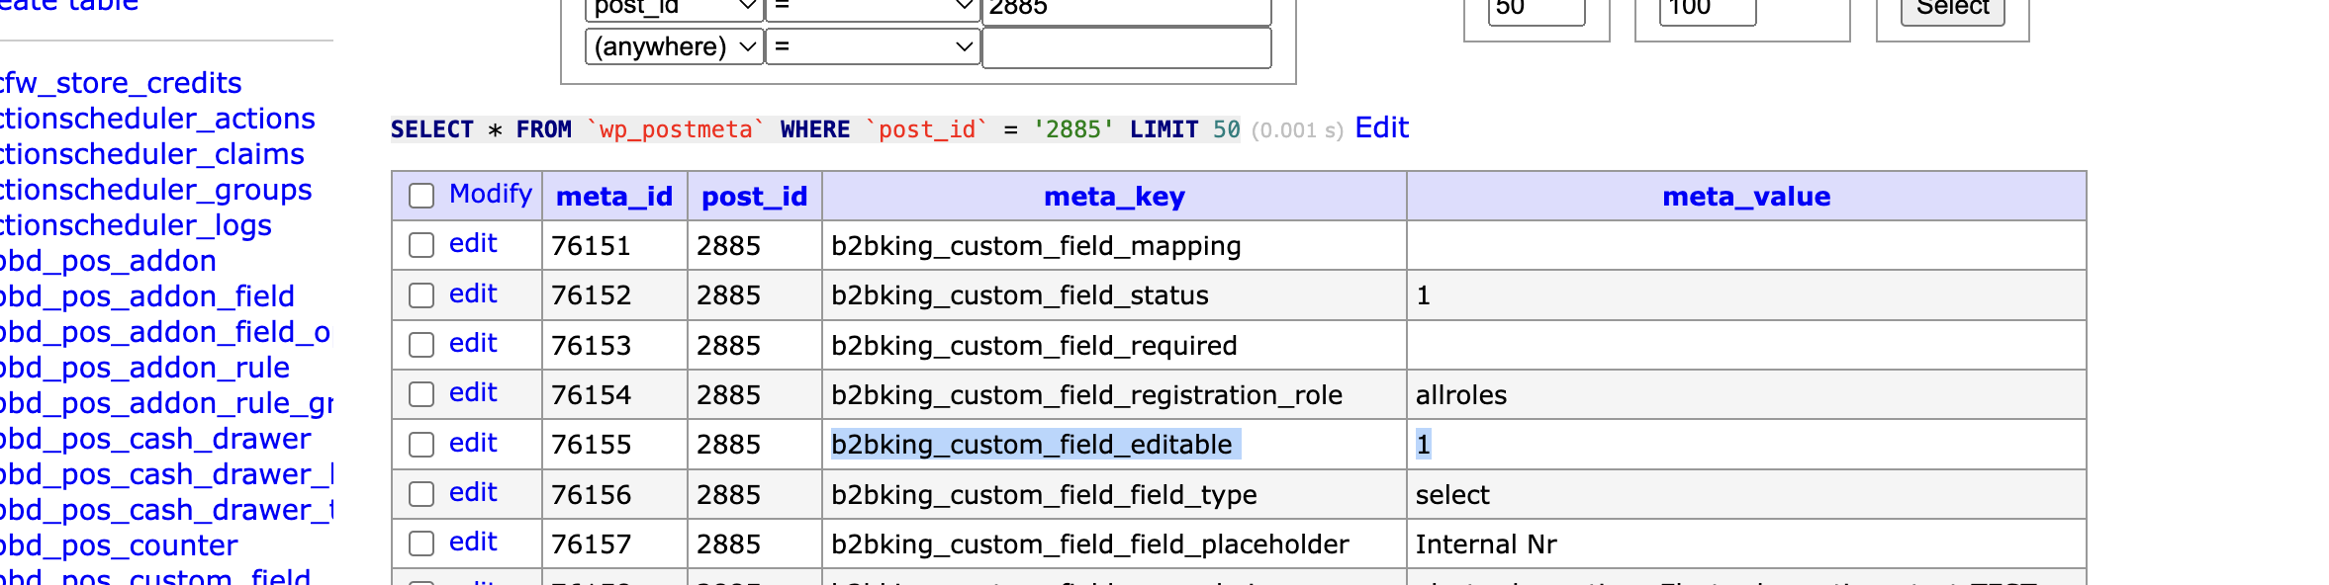The image size is (2329, 585).
Task: Open the (anywhere) column dropdown
Action: pyautogui.click(x=675, y=46)
